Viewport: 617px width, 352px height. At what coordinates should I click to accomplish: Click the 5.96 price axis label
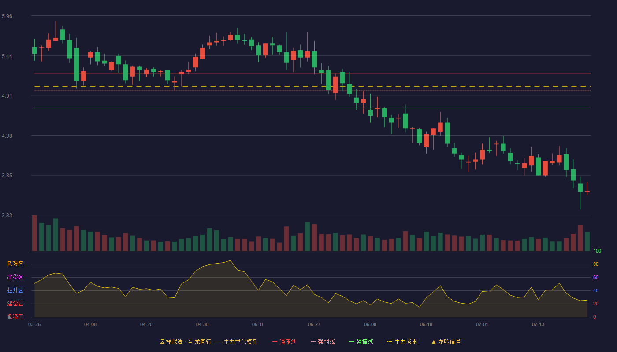pyautogui.click(x=7, y=16)
